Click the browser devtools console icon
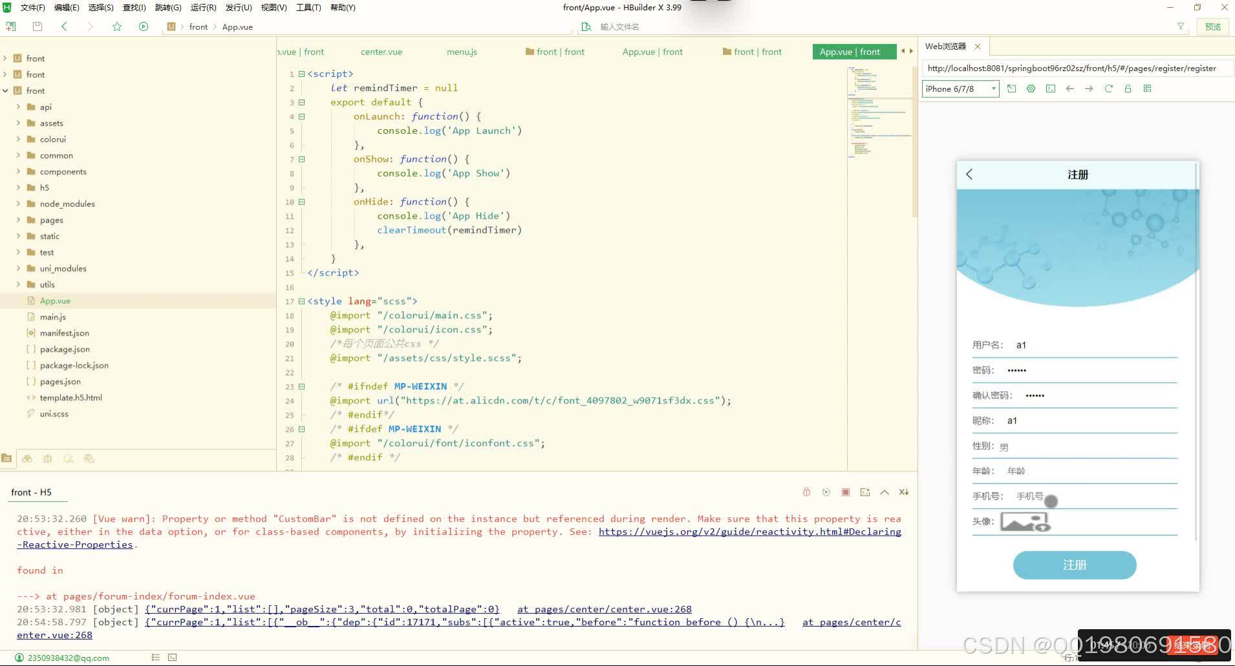The height and width of the screenshot is (666, 1235). (x=1050, y=89)
